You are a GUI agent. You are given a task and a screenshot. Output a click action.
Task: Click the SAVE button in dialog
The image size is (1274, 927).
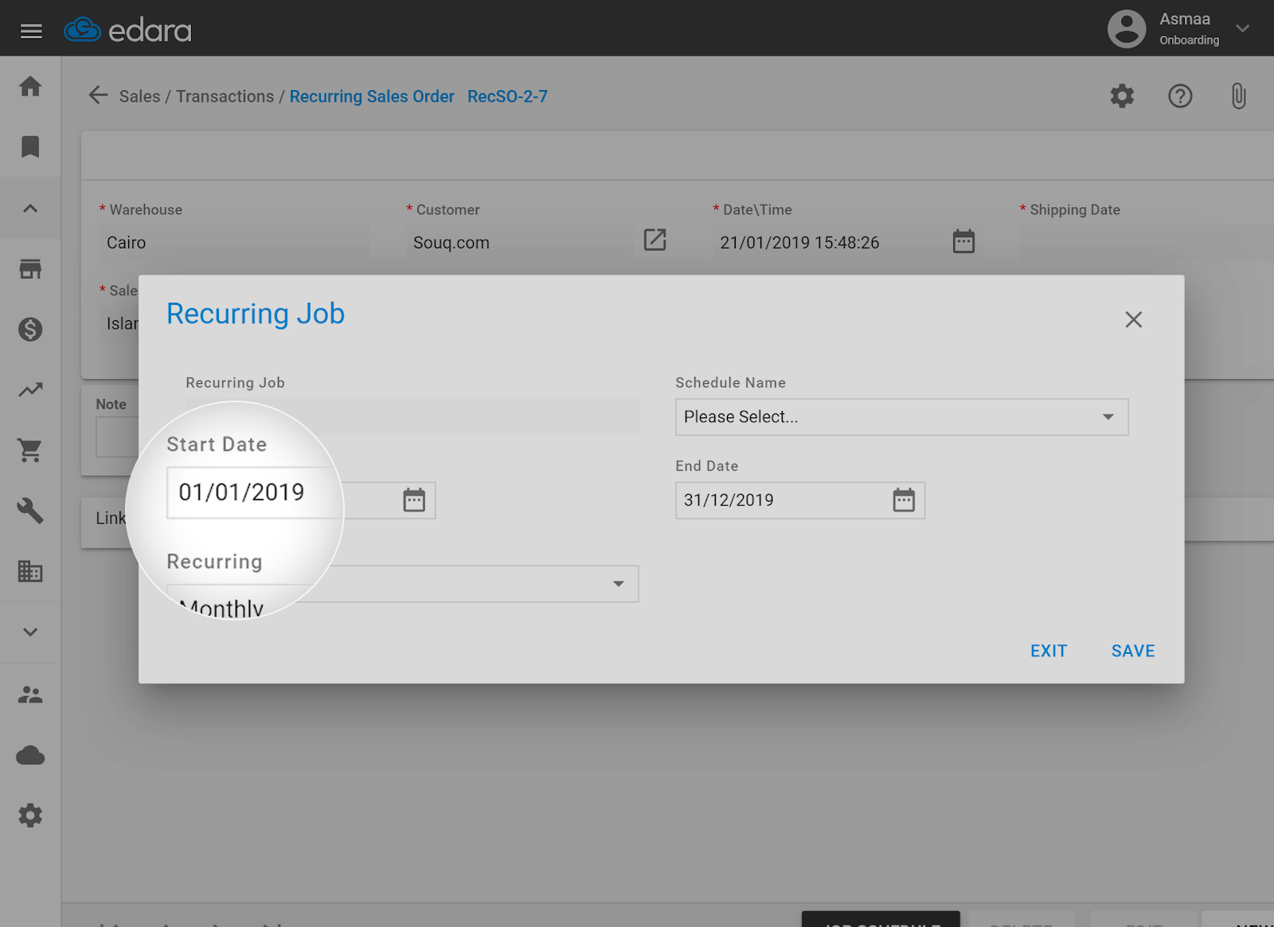coord(1132,651)
